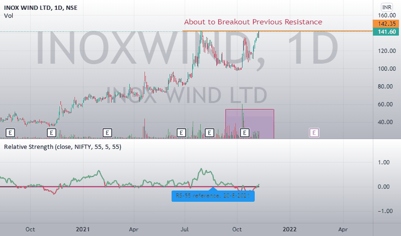Viewport: 401px width, 236px height.
Task: Click the first Oct time axis label
Action: [x=30, y=230]
